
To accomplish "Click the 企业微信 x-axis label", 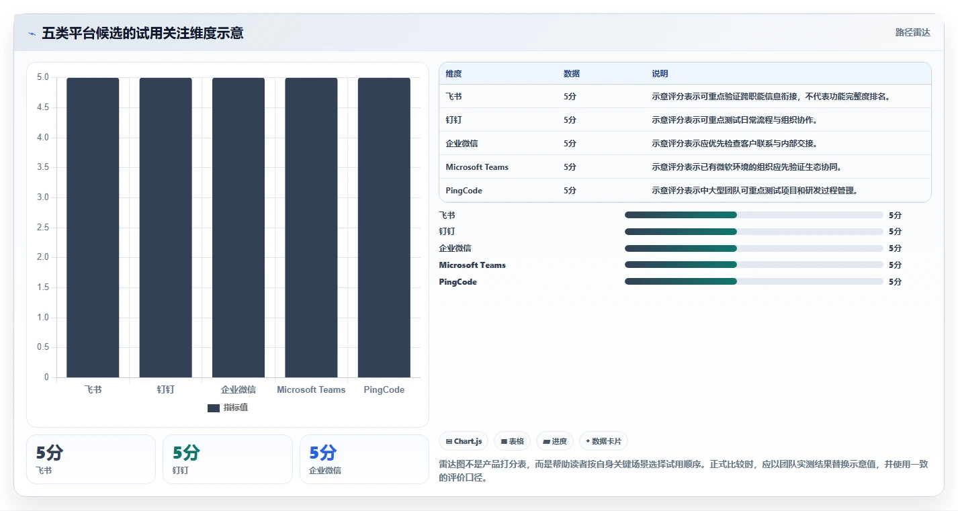I will pyautogui.click(x=238, y=389).
